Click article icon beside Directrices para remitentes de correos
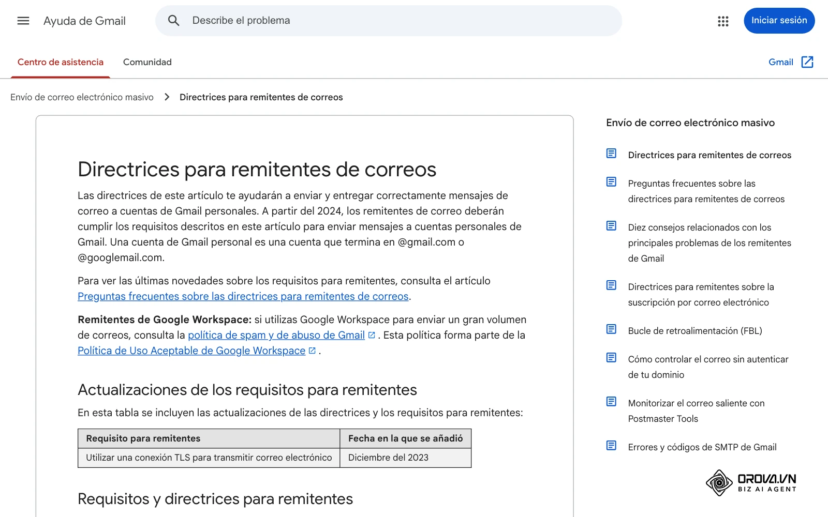Viewport: 828px width, 517px height. coord(611,154)
